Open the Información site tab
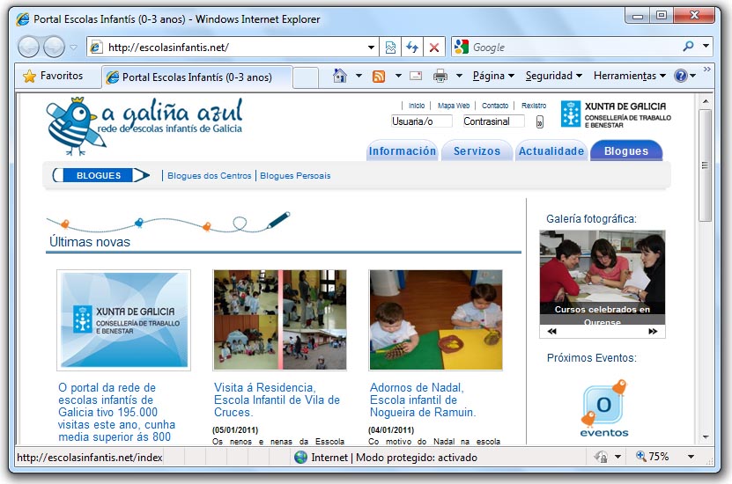This screenshot has height=484, width=732. pos(402,151)
